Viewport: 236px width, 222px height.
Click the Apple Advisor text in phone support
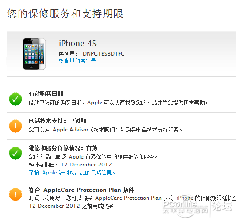[70, 130]
